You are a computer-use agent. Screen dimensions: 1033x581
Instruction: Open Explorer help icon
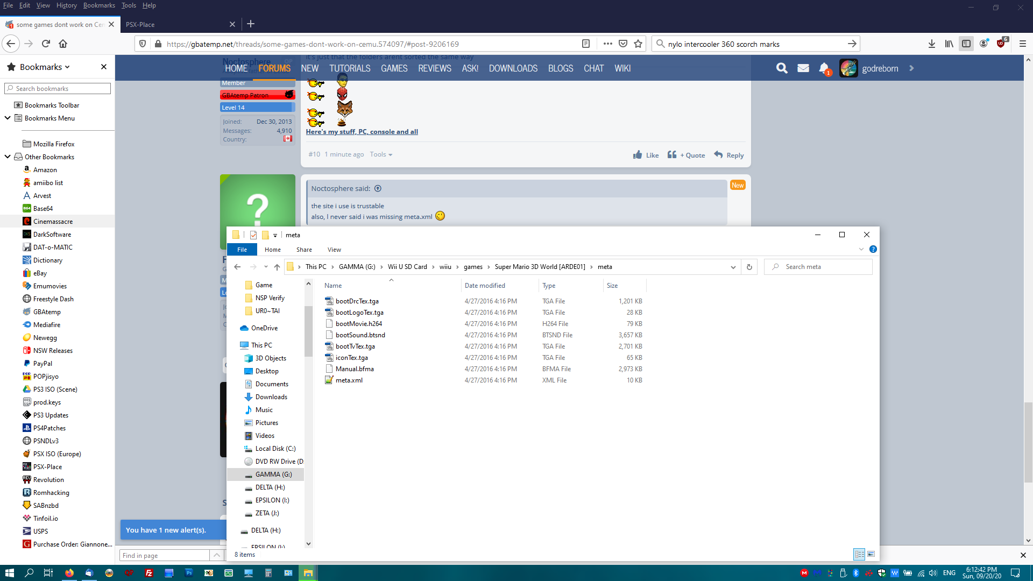tap(873, 249)
